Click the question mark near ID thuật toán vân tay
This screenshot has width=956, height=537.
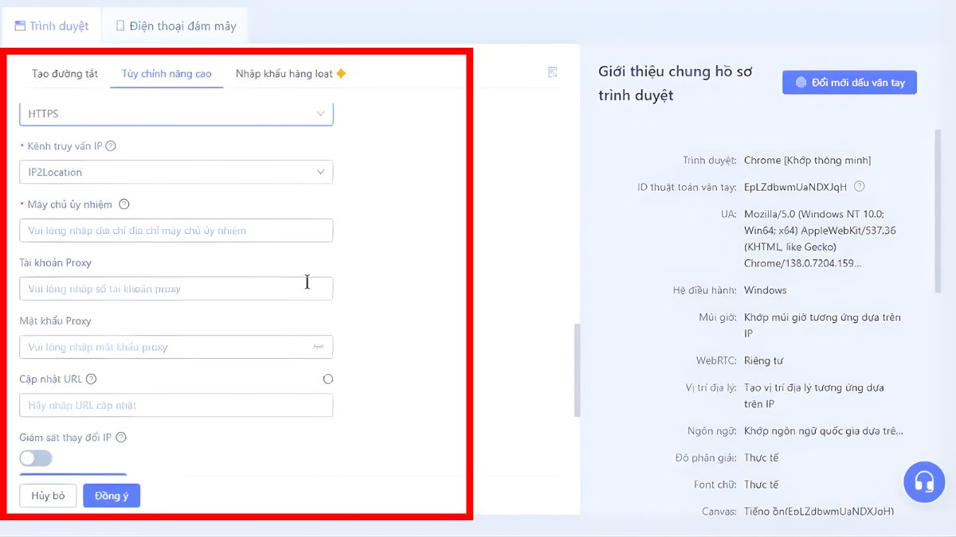pos(859,187)
